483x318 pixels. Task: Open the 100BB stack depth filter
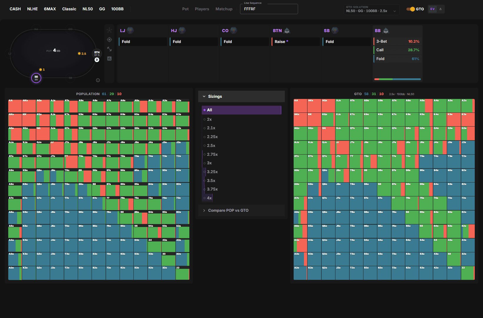pyautogui.click(x=118, y=9)
